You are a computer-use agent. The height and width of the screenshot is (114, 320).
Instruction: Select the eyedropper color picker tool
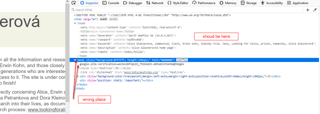(315, 10)
